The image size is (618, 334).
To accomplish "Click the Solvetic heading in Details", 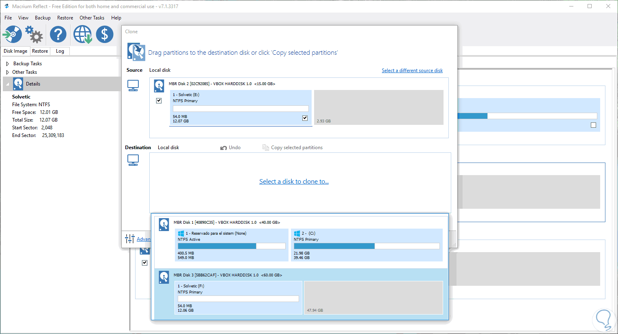I will 21,97.
